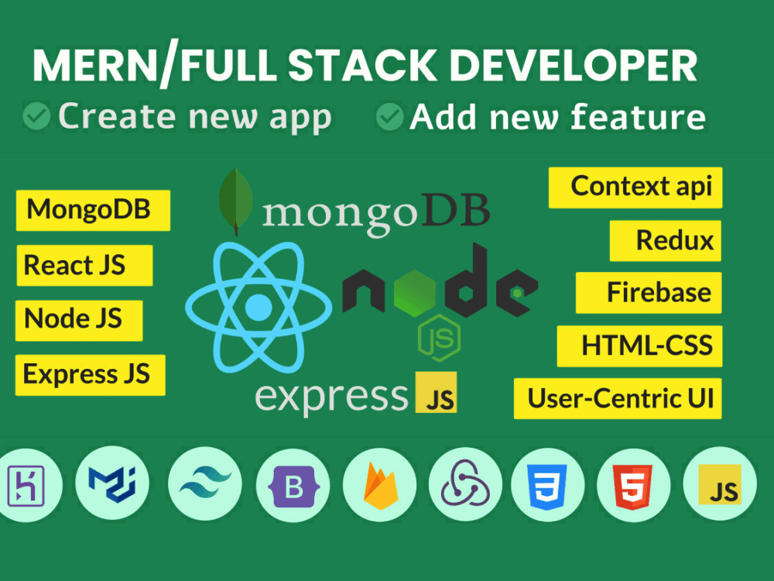
Task: Click the React atom logo
Action: pos(259,307)
